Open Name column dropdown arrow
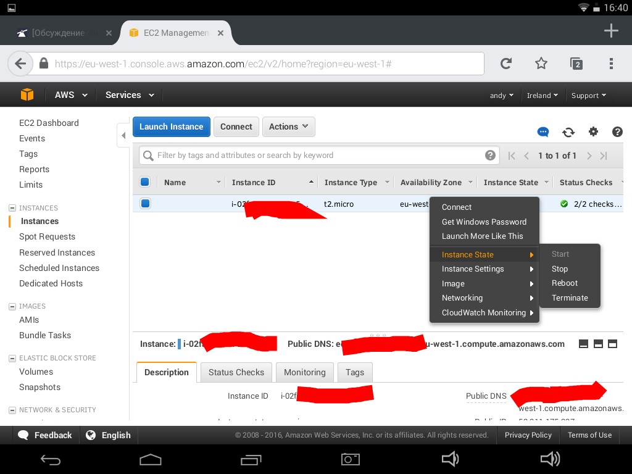 pos(218,182)
